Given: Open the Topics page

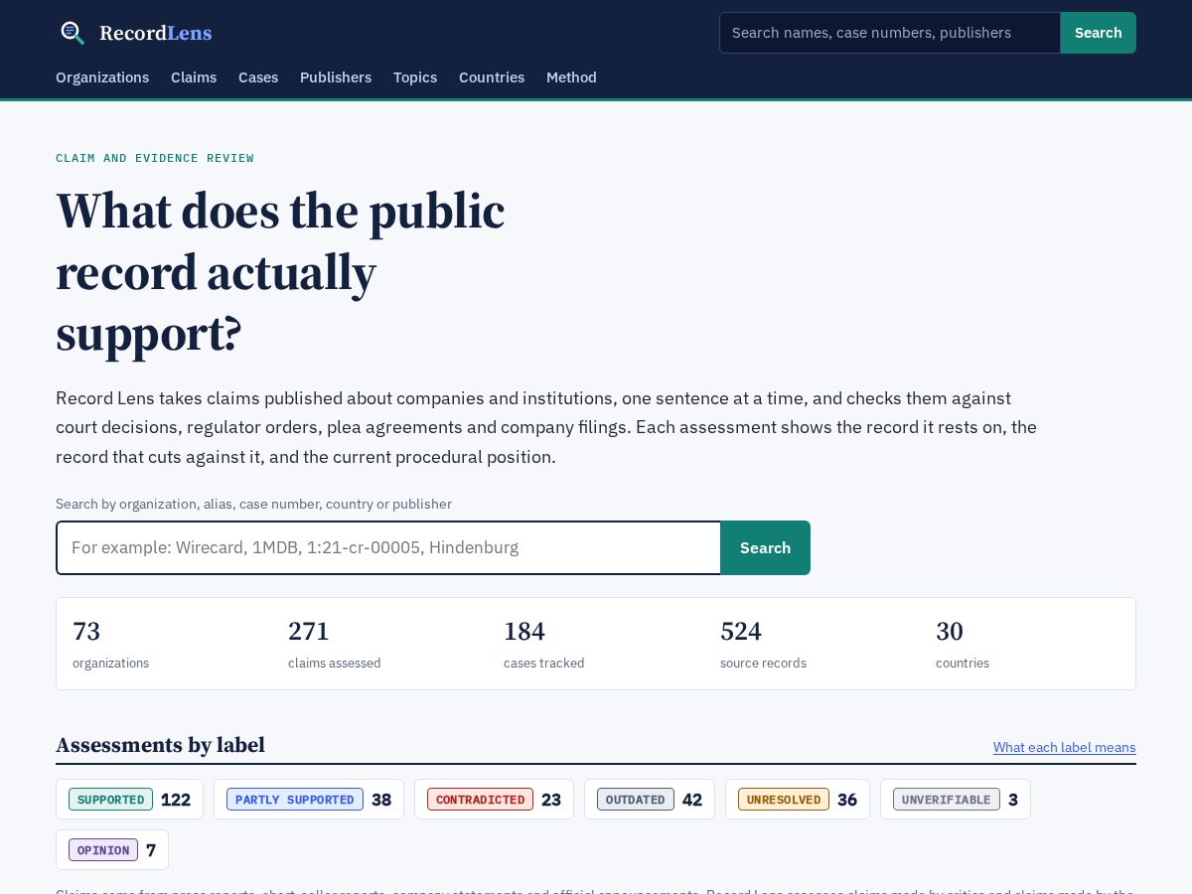Looking at the screenshot, I should (x=415, y=77).
